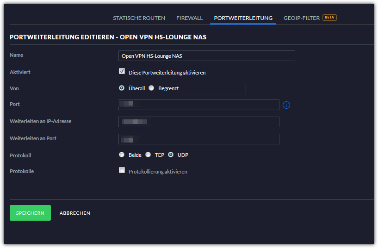Click the Diese Portweiterleitung aktivieren label
378x248 pixels.
167,73
